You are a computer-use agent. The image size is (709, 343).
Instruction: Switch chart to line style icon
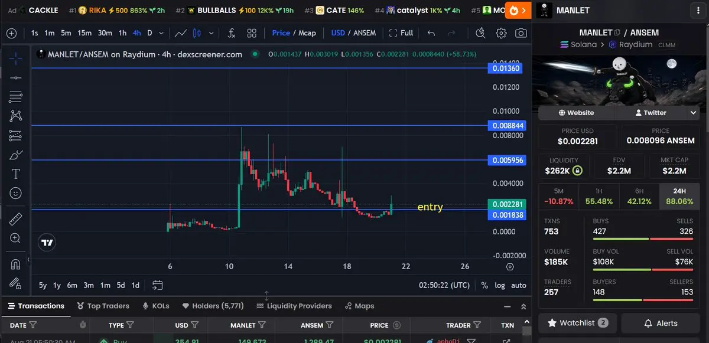[x=181, y=33]
